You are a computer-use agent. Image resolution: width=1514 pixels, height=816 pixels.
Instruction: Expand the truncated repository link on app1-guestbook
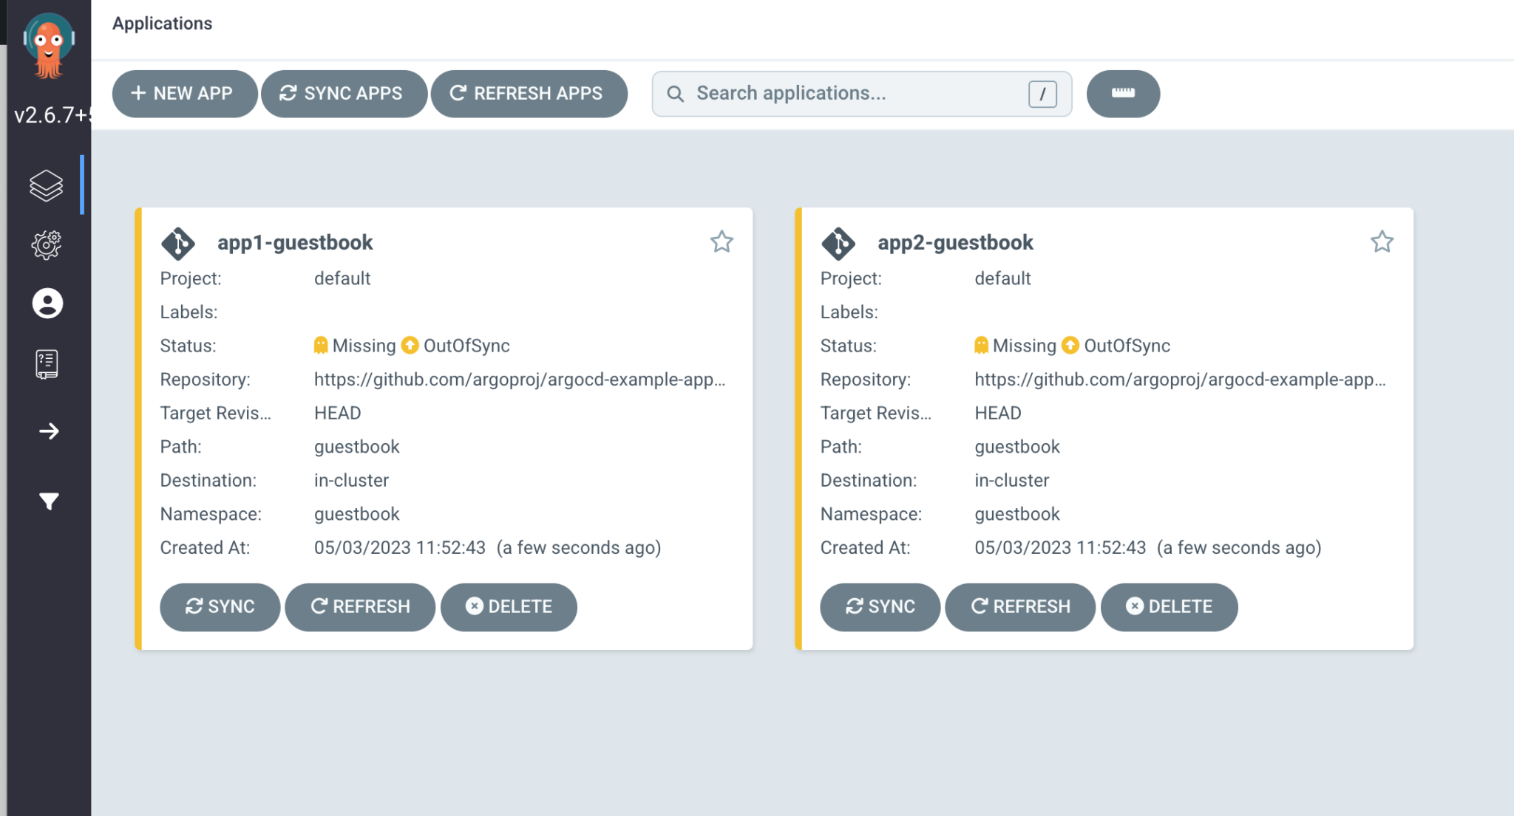pyautogui.click(x=519, y=380)
